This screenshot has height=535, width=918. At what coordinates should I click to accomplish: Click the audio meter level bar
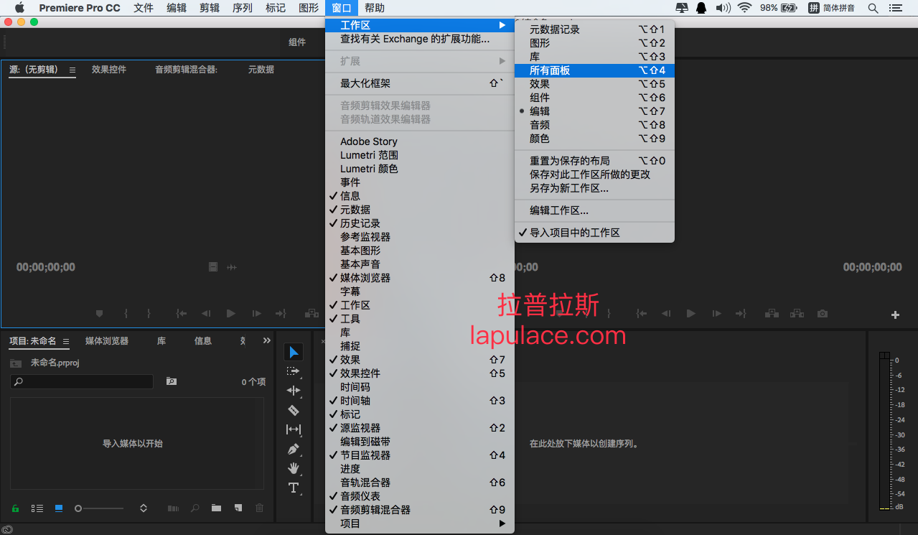(x=884, y=431)
